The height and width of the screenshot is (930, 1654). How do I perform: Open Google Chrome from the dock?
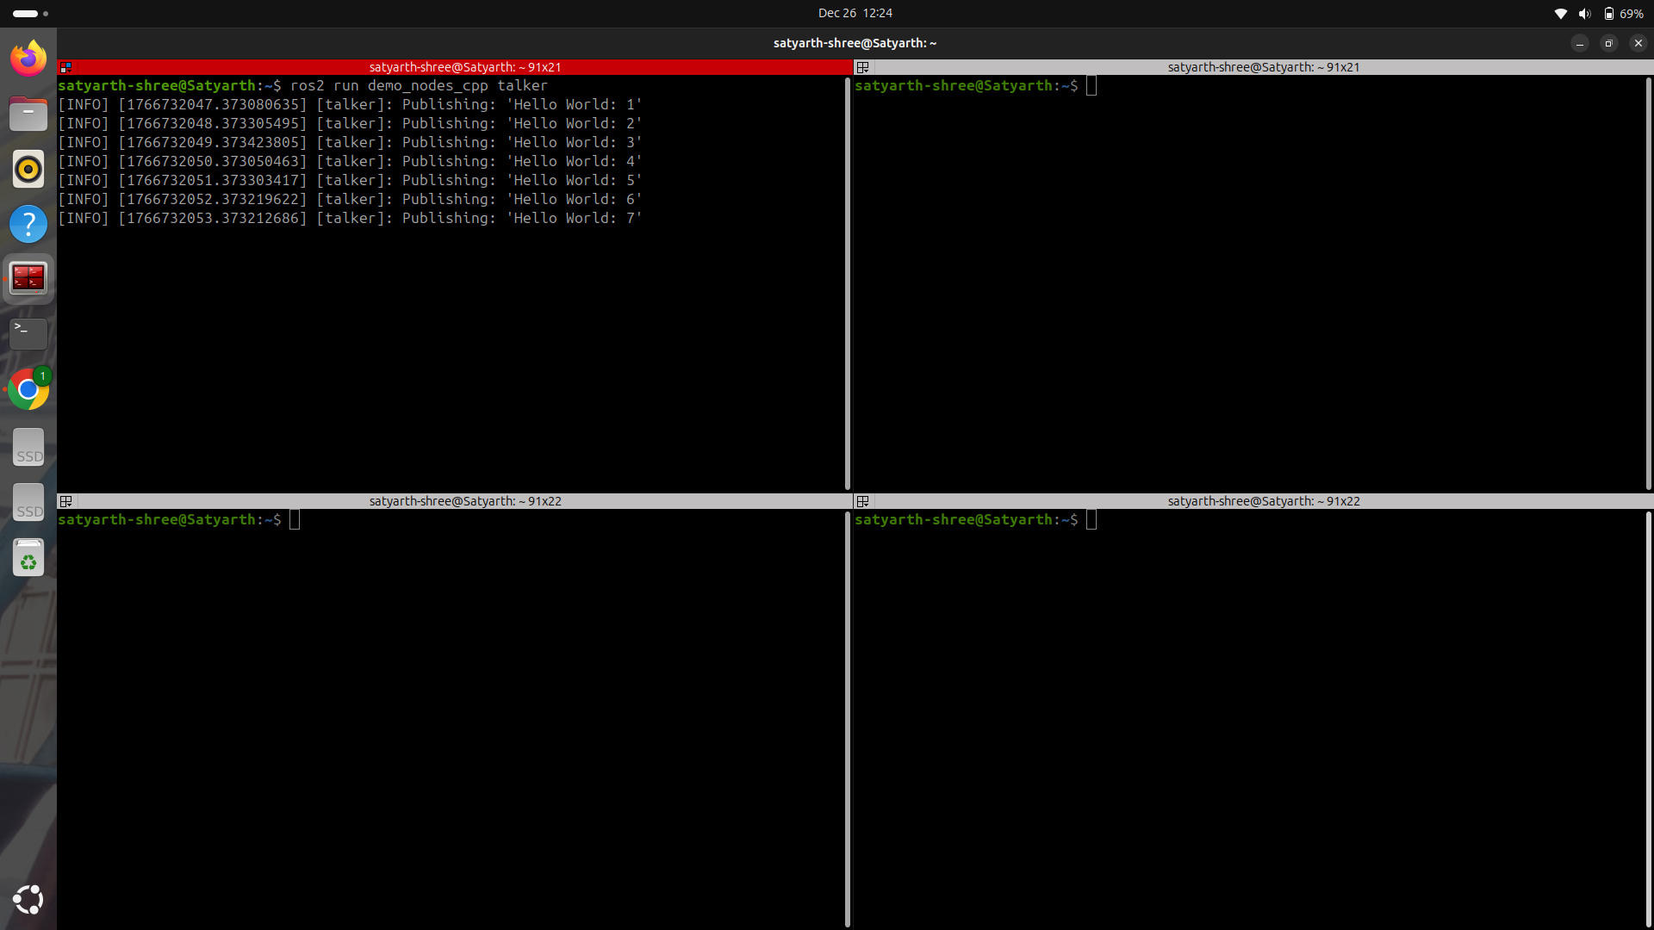pyautogui.click(x=28, y=389)
